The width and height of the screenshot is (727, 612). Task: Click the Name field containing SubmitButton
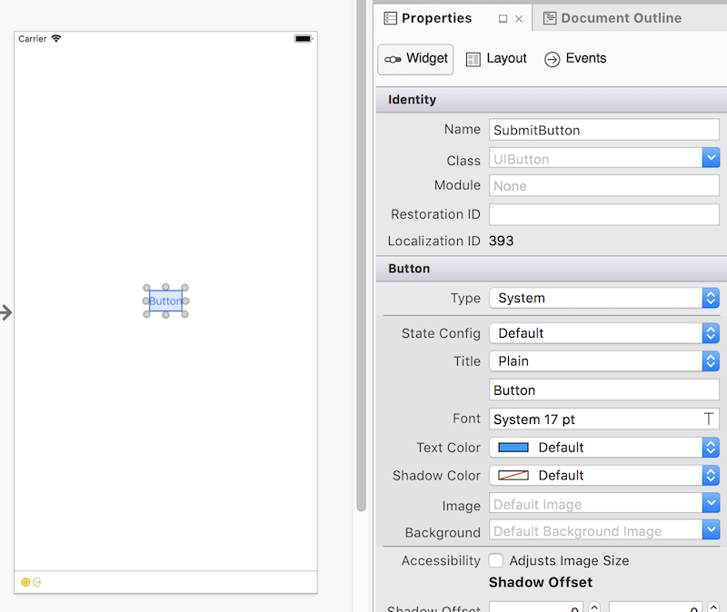point(603,129)
